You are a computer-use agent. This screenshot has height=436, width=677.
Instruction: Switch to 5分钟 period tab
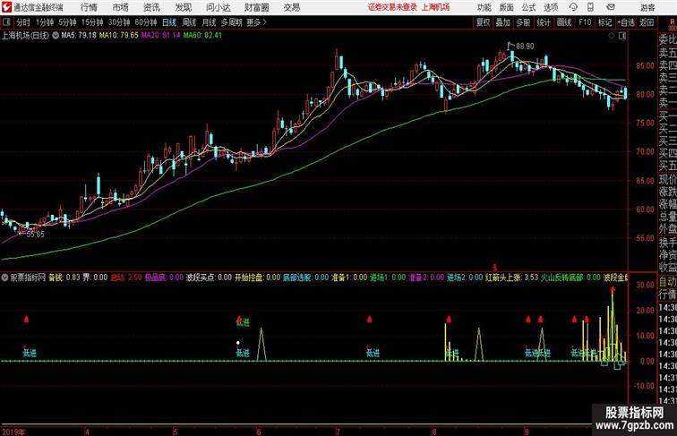pos(67,22)
